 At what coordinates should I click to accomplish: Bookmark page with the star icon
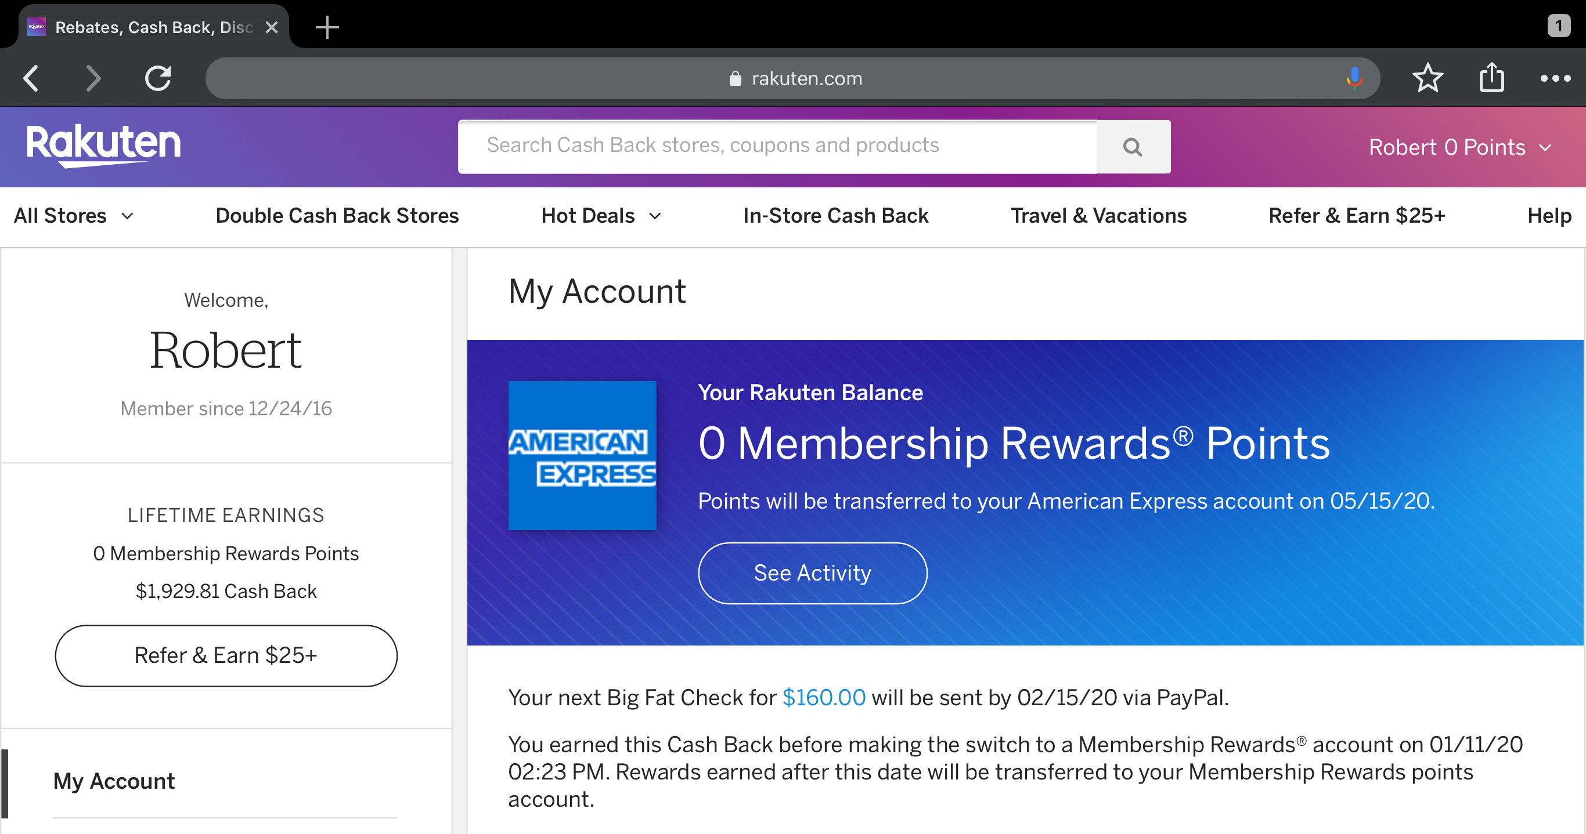1427,78
